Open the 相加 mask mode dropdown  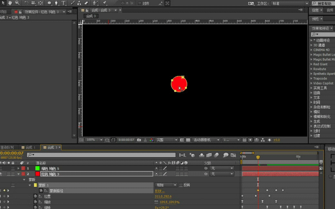pos(166,185)
